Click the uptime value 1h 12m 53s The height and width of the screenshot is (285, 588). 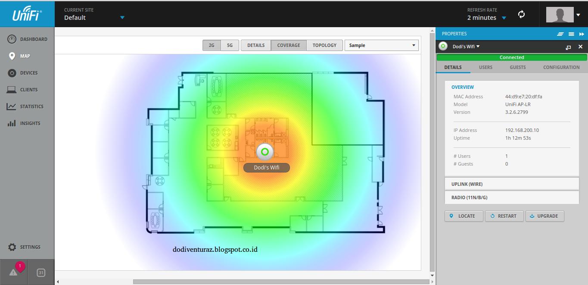tap(518, 138)
